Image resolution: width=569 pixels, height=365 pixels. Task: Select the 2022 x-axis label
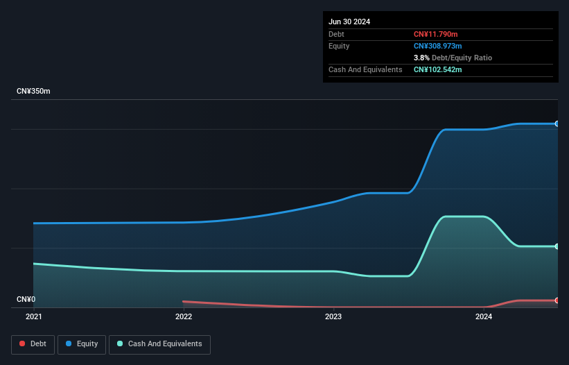(184, 316)
